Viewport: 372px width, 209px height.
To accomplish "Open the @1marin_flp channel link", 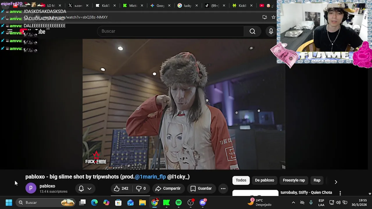I will pyautogui.click(x=150, y=176).
